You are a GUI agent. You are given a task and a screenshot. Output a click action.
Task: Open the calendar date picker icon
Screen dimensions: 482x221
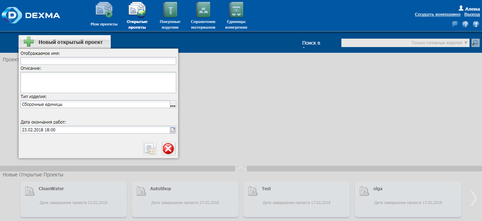click(x=173, y=130)
